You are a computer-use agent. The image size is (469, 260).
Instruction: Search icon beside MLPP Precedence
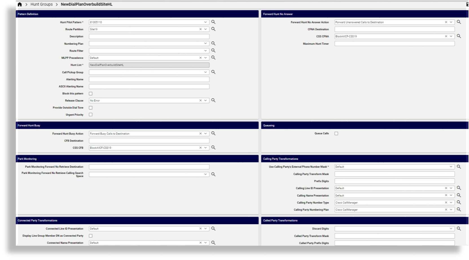(213, 58)
